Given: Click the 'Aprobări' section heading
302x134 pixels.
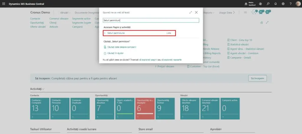Looking at the screenshot, I should coord(216,129).
